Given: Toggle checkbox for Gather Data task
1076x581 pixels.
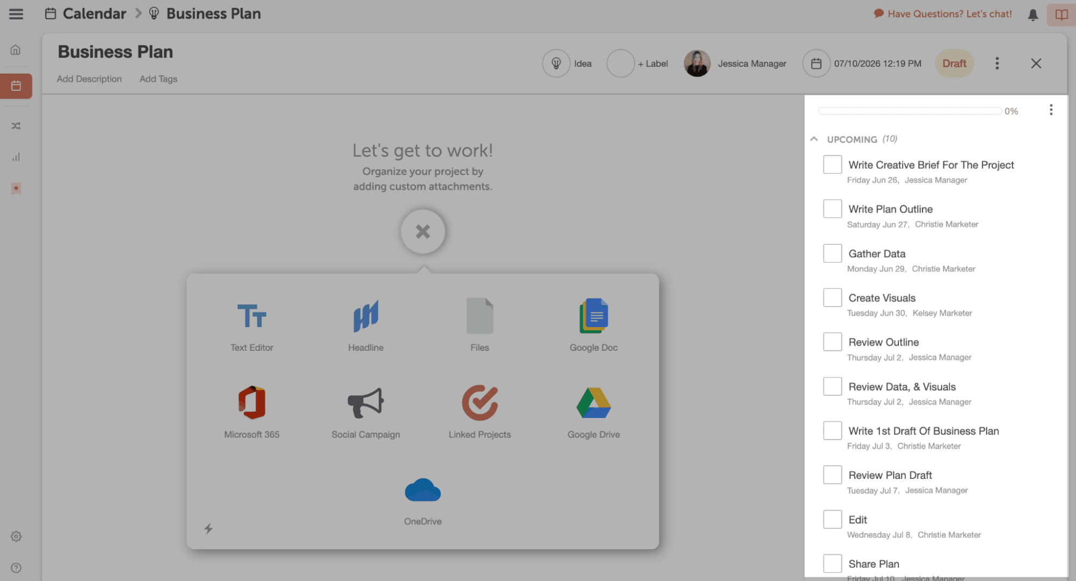Looking at the screenshot, I should (832, 253).
